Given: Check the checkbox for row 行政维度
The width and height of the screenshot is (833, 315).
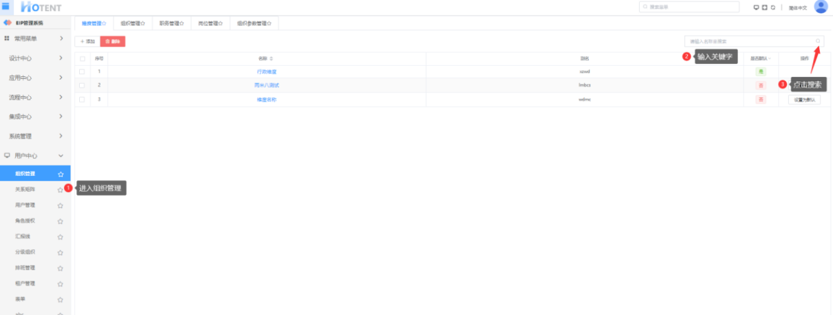Looking at the screenshot, I should pos(82,71).
